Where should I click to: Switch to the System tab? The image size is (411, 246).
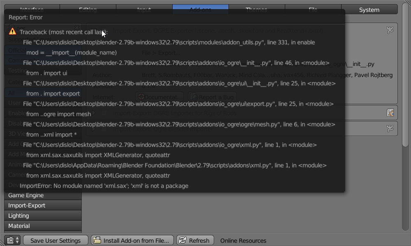(x=369, y=9)
